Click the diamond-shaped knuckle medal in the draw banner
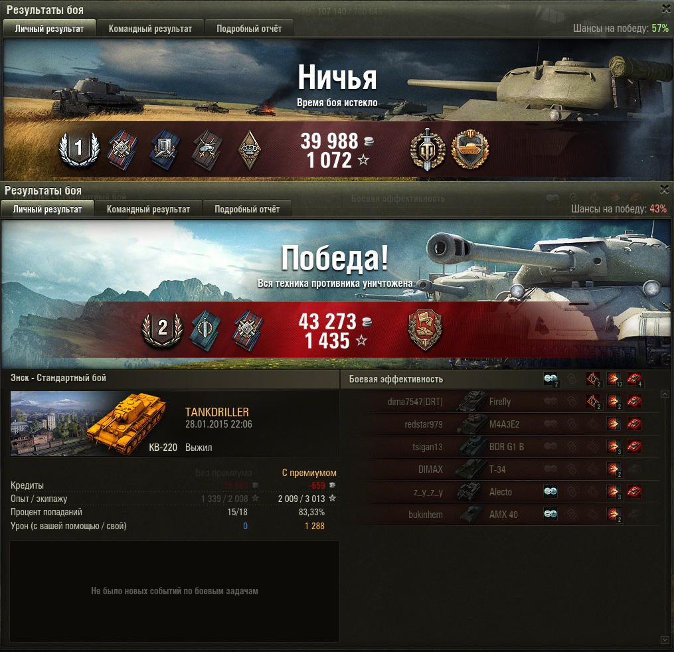 249,149
